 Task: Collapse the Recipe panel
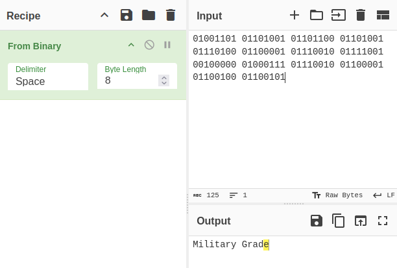104,15
